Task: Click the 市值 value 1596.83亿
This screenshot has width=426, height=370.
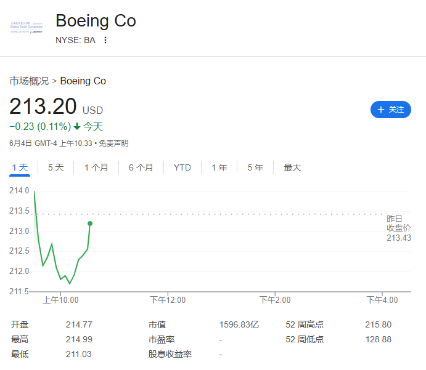Action: [x=239, y=324]
